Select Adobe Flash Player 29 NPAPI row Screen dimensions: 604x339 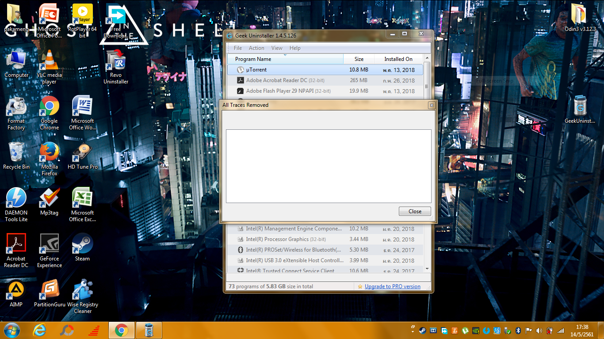[325, 91]
